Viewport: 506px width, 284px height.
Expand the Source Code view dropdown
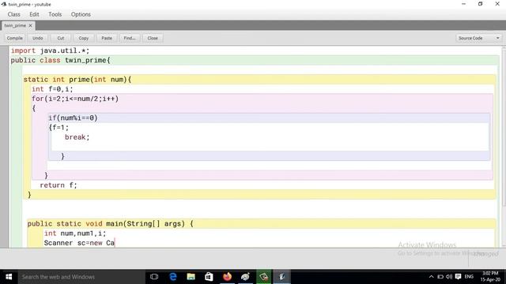point(479,38)
